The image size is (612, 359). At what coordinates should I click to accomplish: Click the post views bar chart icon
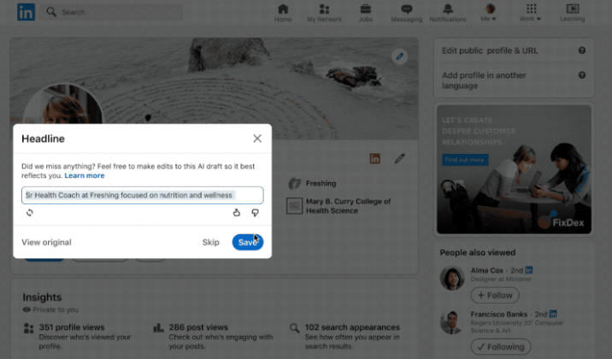(158, 327)
